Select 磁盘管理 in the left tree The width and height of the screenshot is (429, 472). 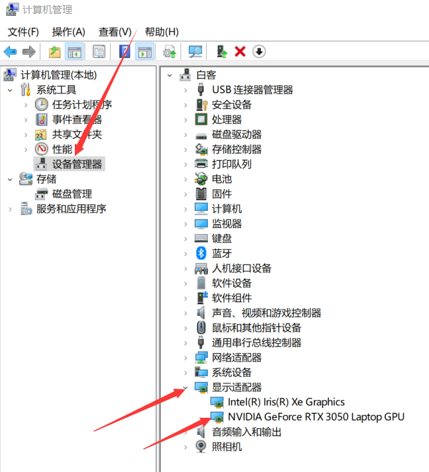coord(71,194)
